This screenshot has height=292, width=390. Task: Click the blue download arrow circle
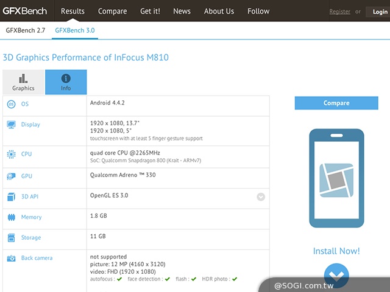point(336,275)
